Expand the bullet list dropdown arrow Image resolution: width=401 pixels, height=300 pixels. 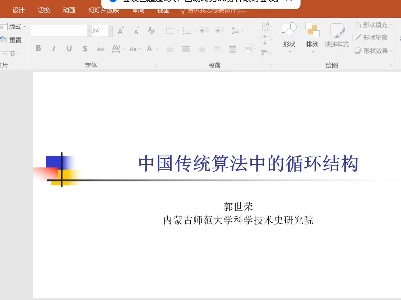tap(178, 31)
